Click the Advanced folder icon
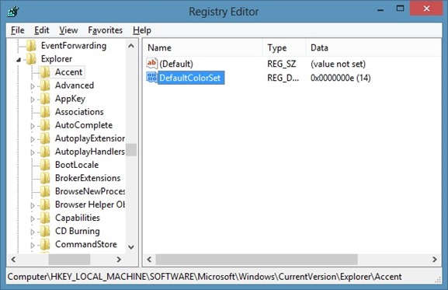 click(45, 86)
